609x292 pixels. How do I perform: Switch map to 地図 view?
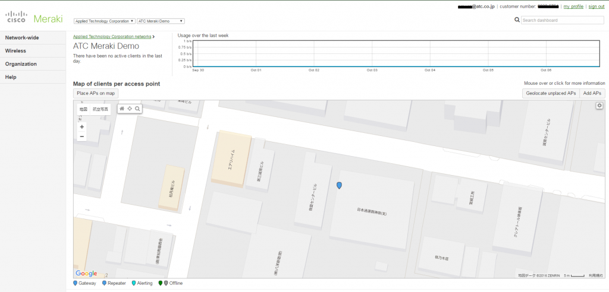click(83, 109)
